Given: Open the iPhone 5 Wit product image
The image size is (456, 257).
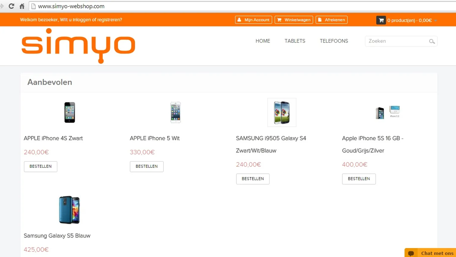Looking at the screenshot, I should pyautogui.click(x=176, y=112).
